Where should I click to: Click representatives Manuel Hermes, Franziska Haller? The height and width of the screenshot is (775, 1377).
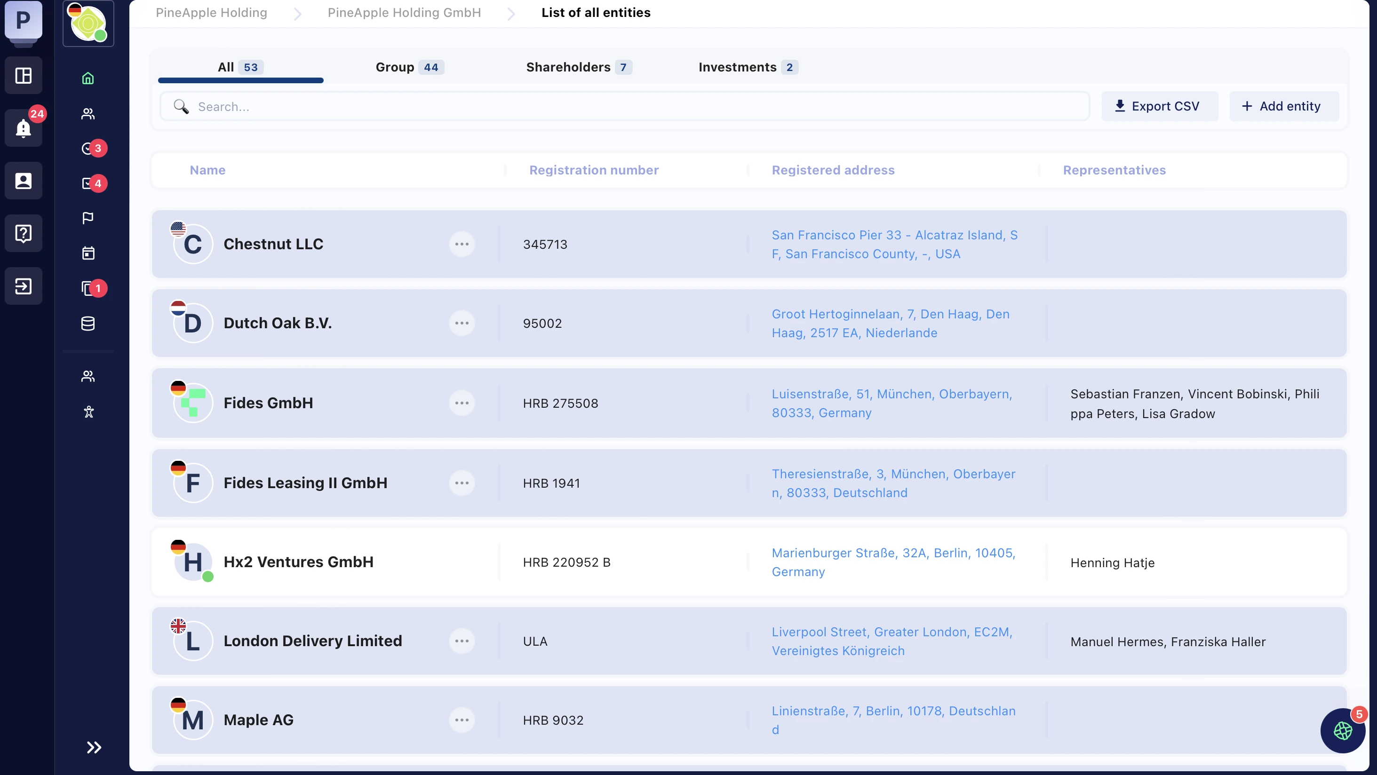click(1168, 641)
